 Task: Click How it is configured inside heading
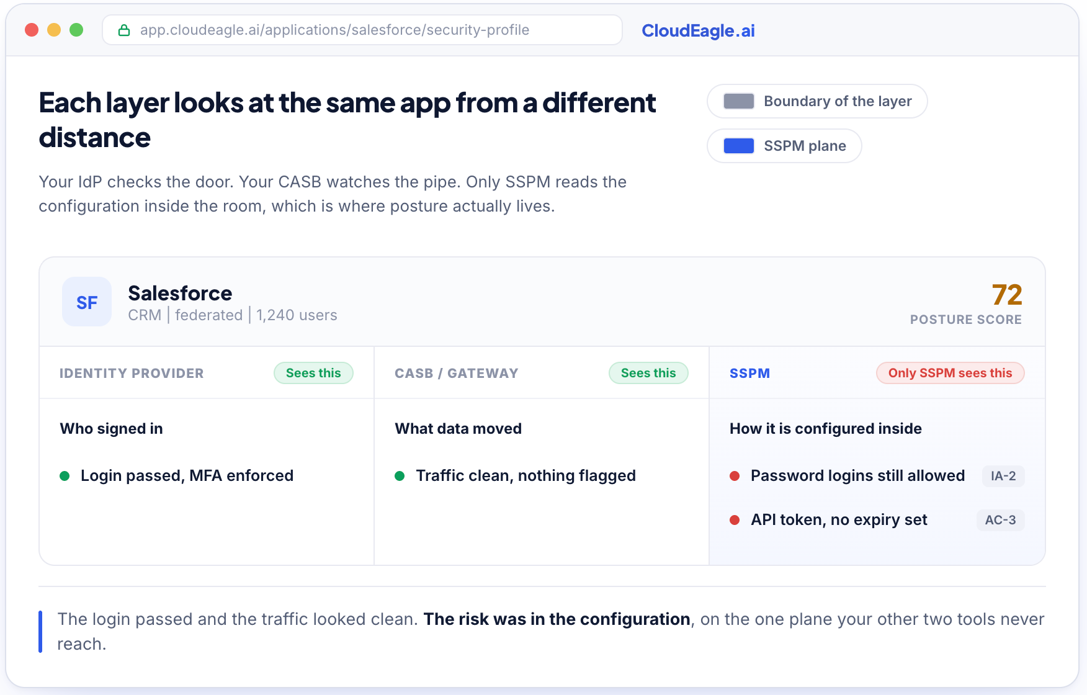click(826, 429)
